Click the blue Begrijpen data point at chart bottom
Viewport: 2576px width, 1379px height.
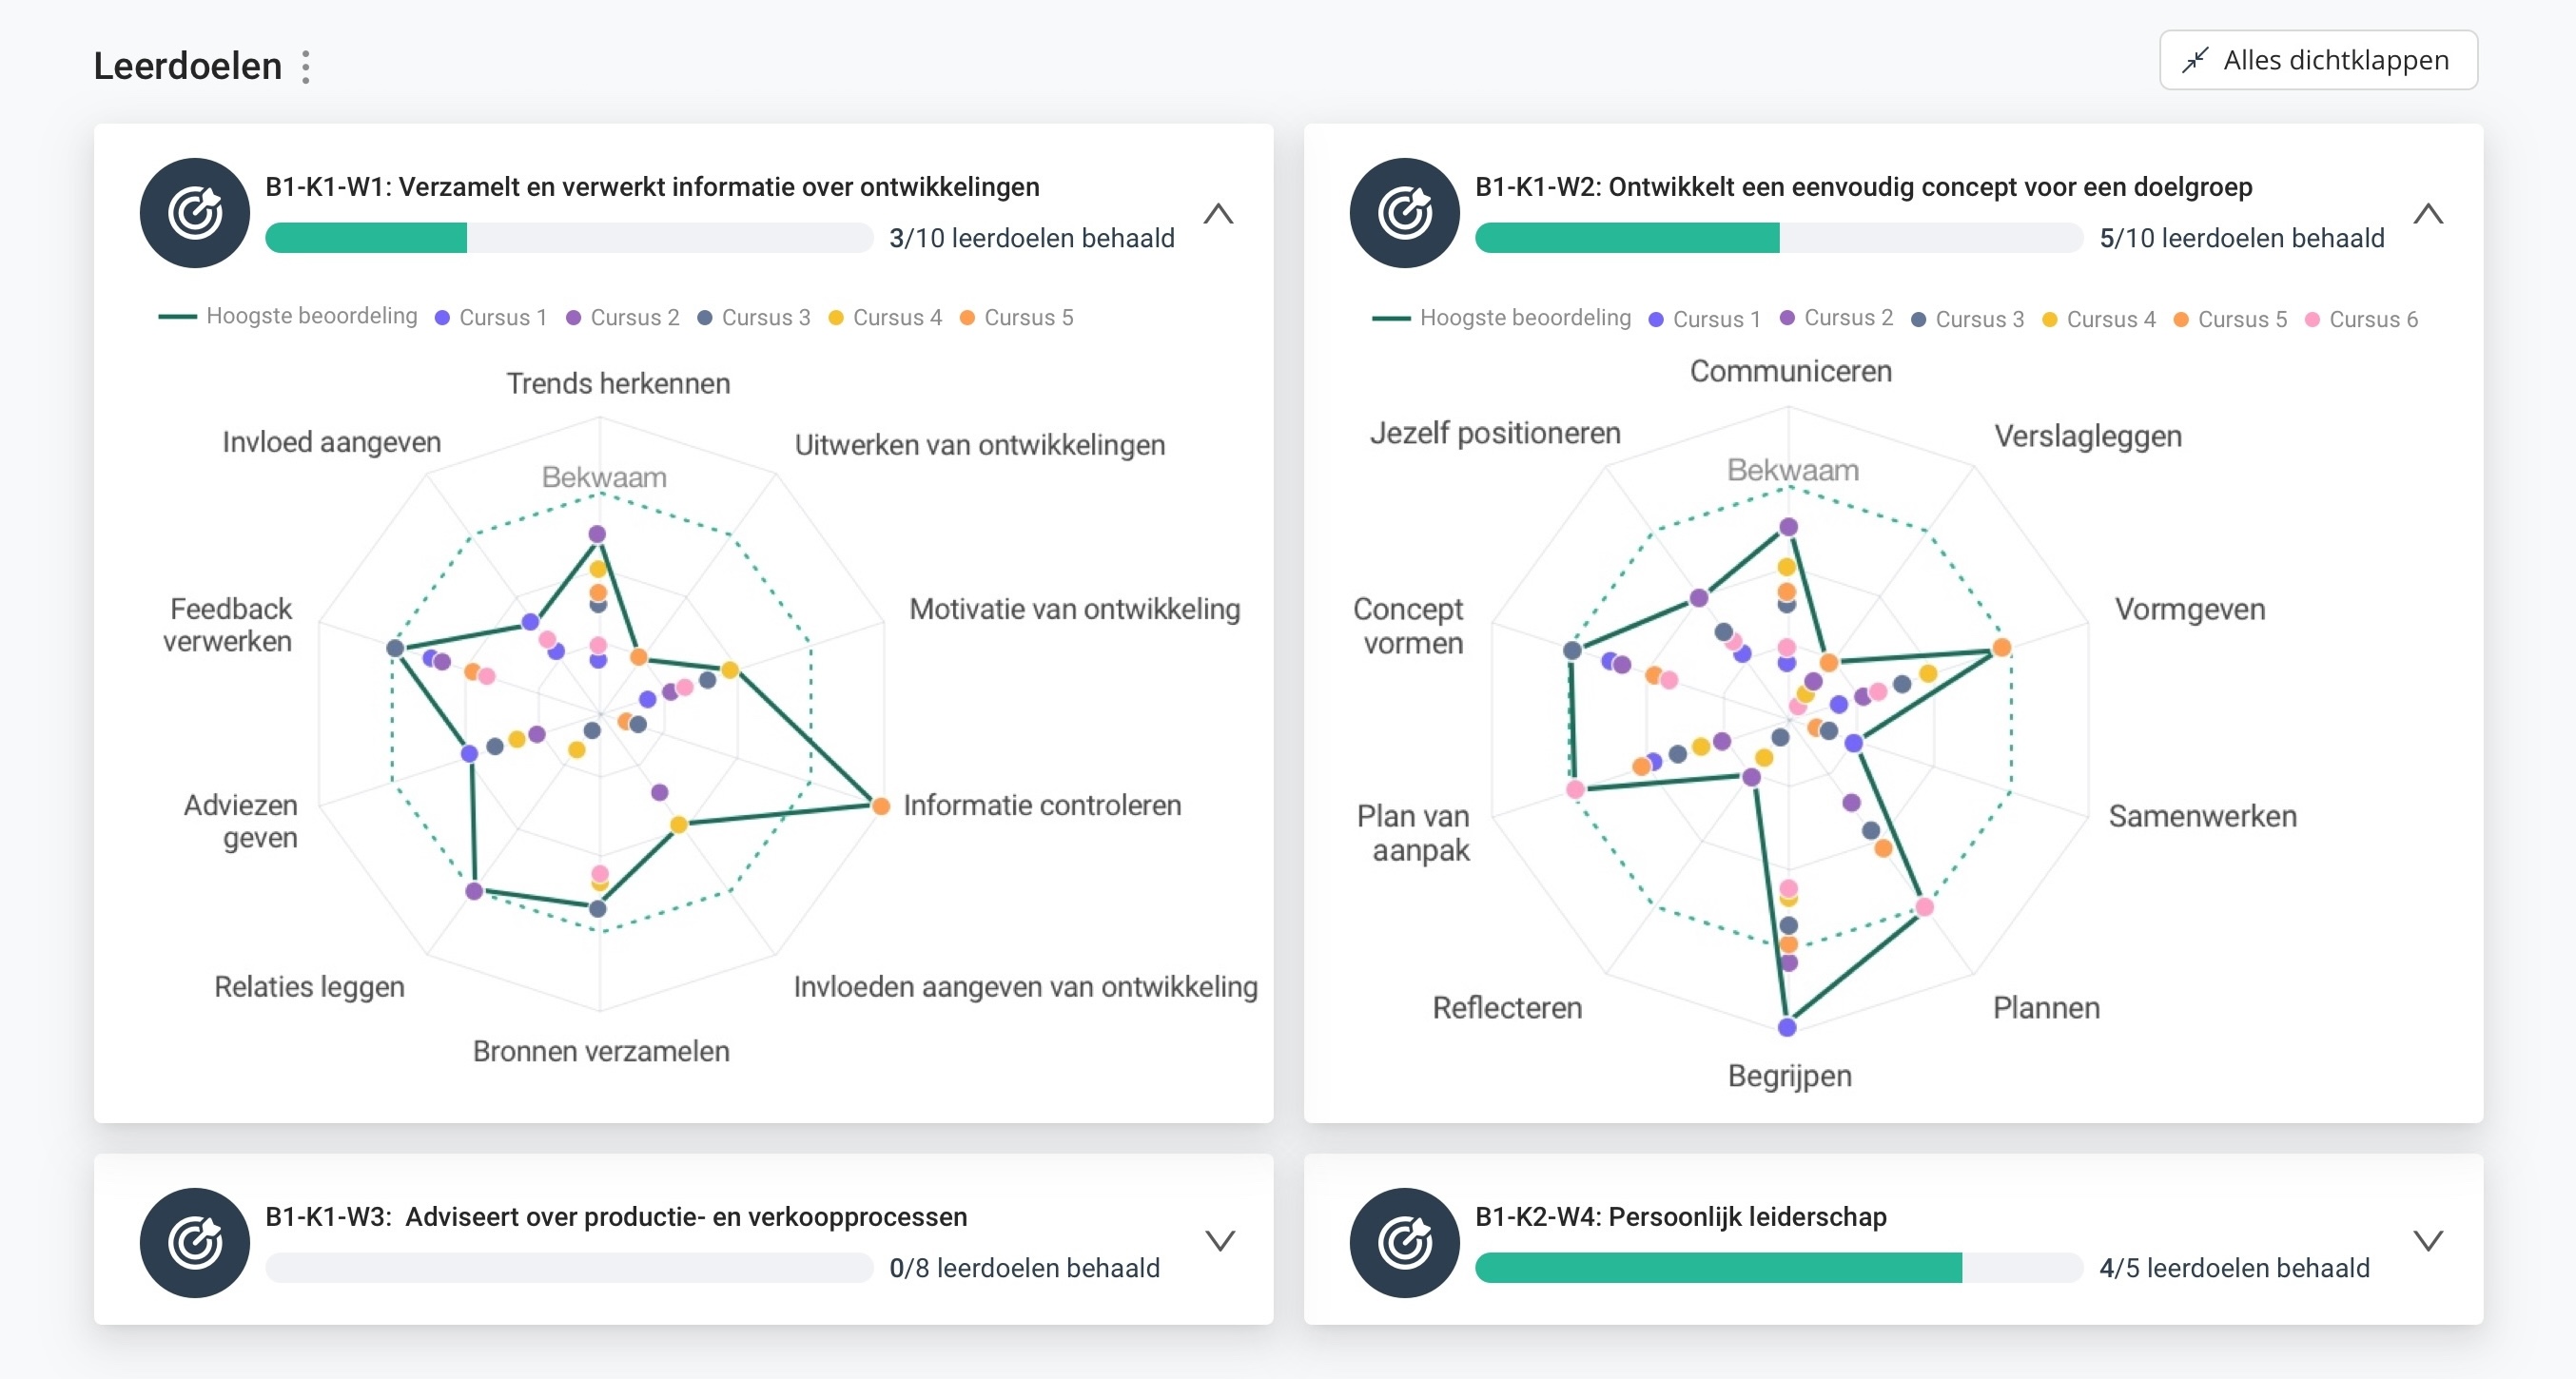(1788, 1027)
